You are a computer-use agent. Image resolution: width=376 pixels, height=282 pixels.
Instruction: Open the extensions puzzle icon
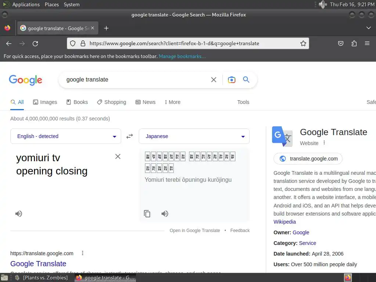354,43
